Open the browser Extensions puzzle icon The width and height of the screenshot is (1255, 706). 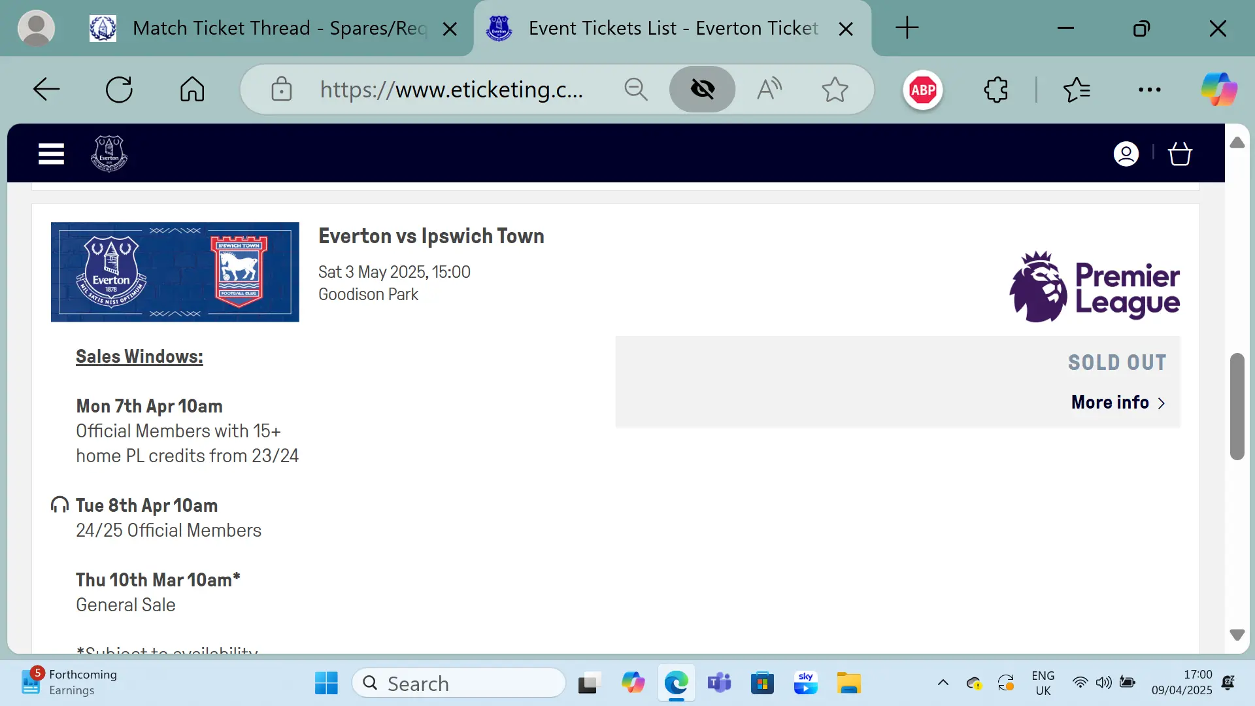pos(996,90)
